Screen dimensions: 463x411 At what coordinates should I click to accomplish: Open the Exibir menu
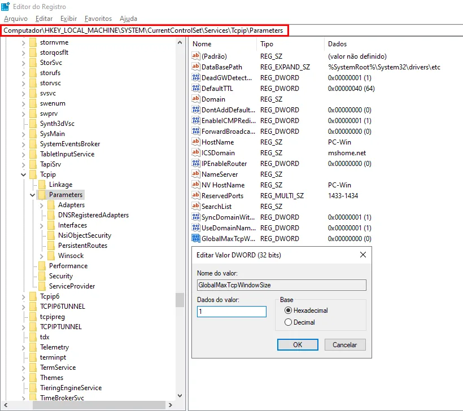(68, 19)
